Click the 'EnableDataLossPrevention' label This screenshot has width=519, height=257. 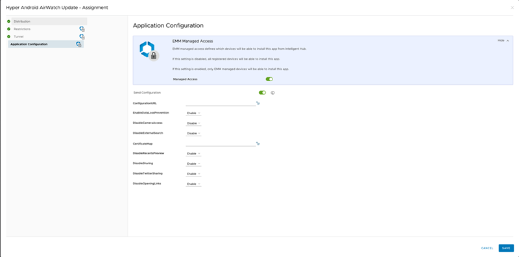coord(151,113)
